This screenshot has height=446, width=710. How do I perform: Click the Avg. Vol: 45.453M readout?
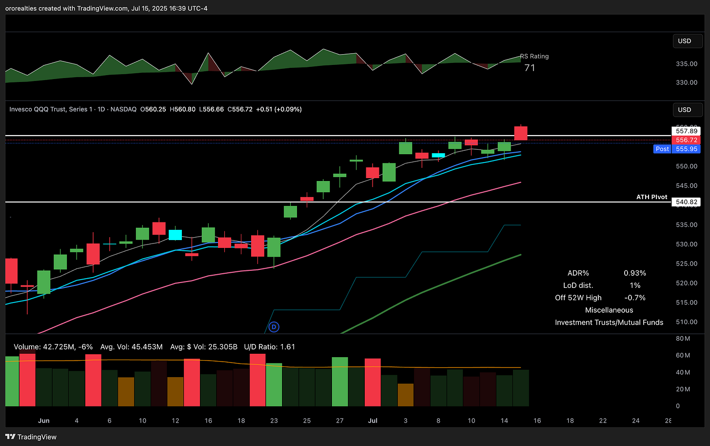(131, 347)
